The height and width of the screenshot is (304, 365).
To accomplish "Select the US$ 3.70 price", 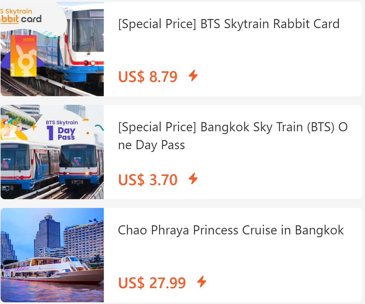I will (148, 180).
